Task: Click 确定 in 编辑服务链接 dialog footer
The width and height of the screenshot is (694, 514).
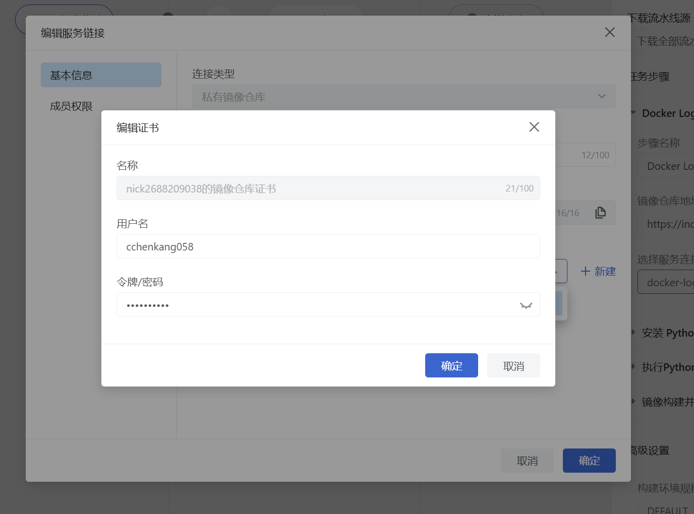Action: [x=589, y=461]
